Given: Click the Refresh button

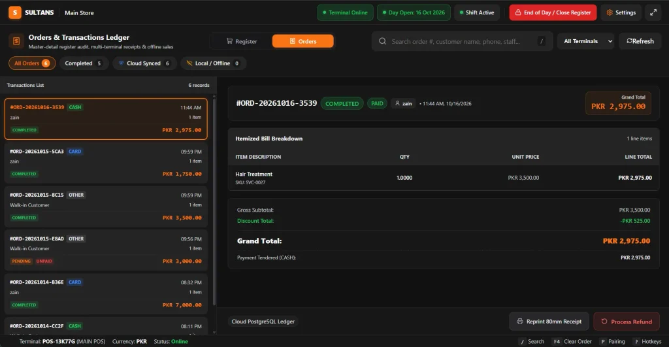Looking at the screenshot, I should click(x=640, y=41).
